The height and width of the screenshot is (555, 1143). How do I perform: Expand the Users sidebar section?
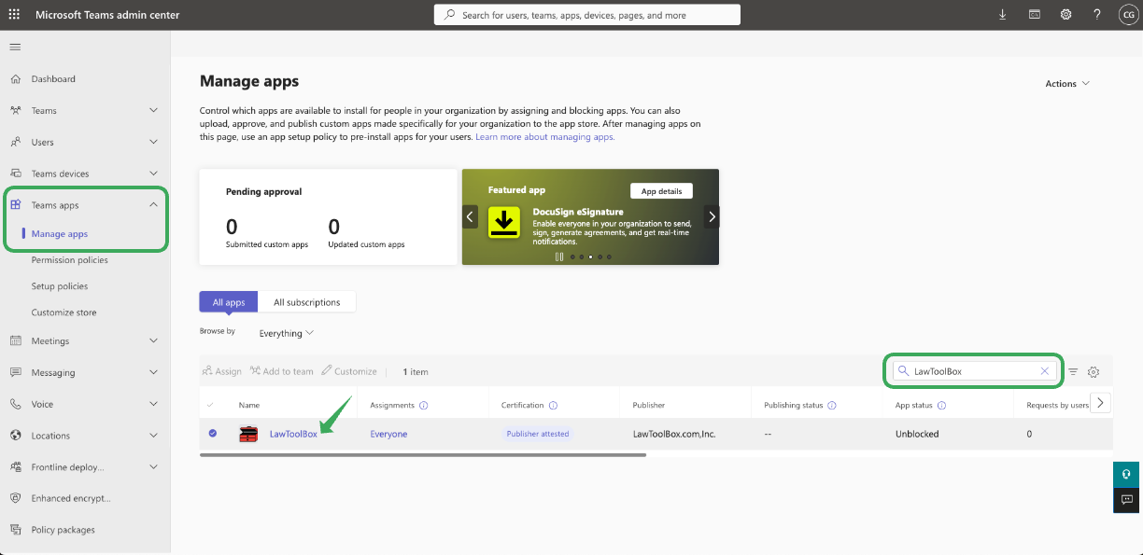coord(153,142)
